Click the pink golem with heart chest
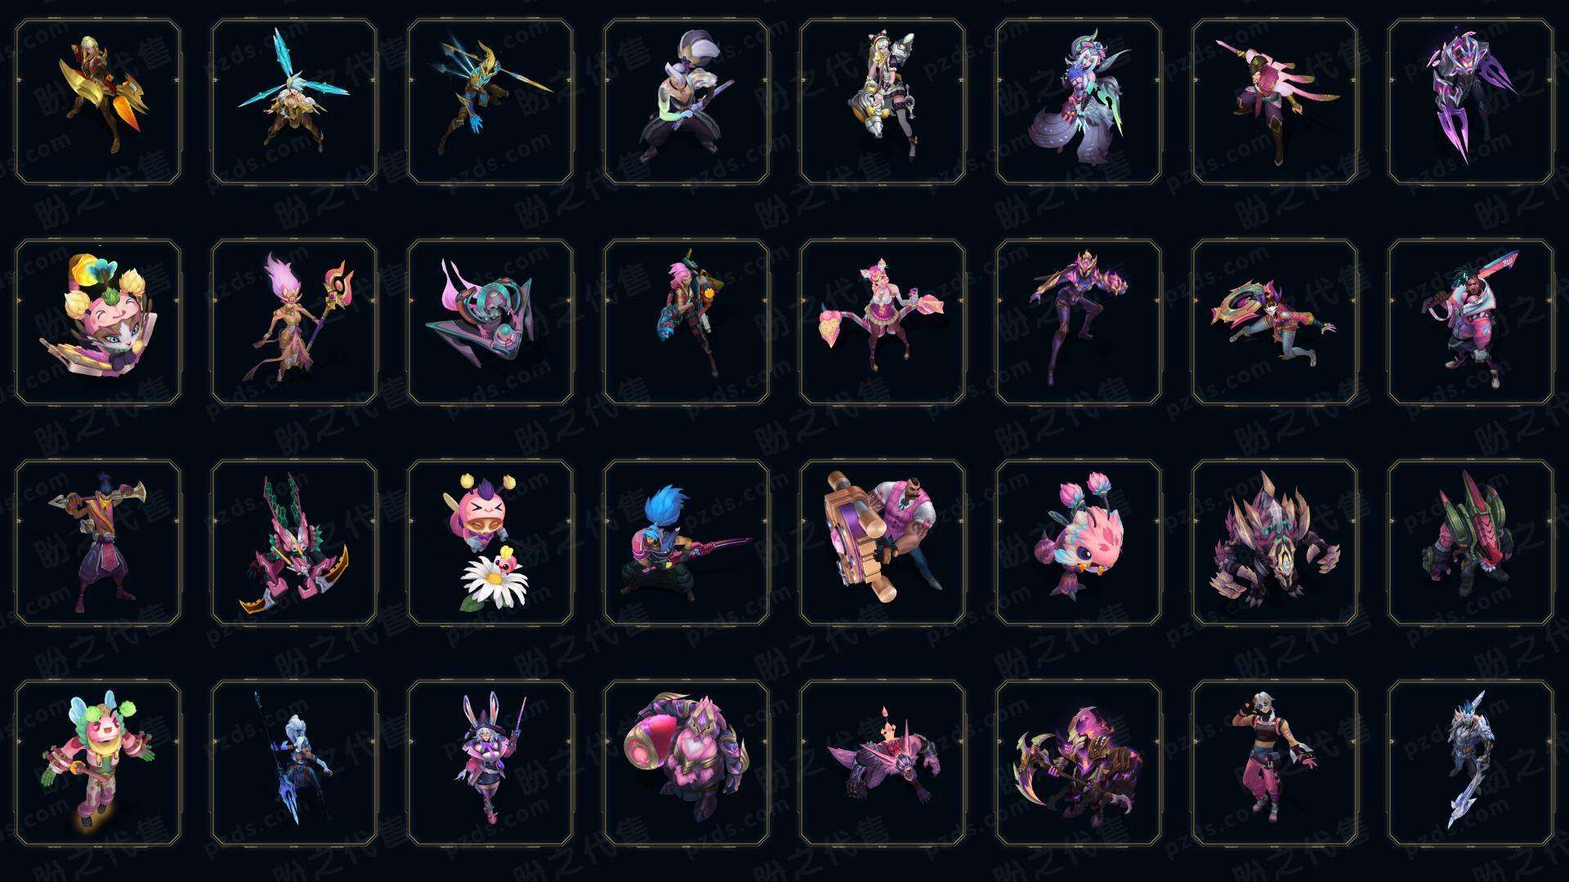1569x882 pixels. point(686,764)
